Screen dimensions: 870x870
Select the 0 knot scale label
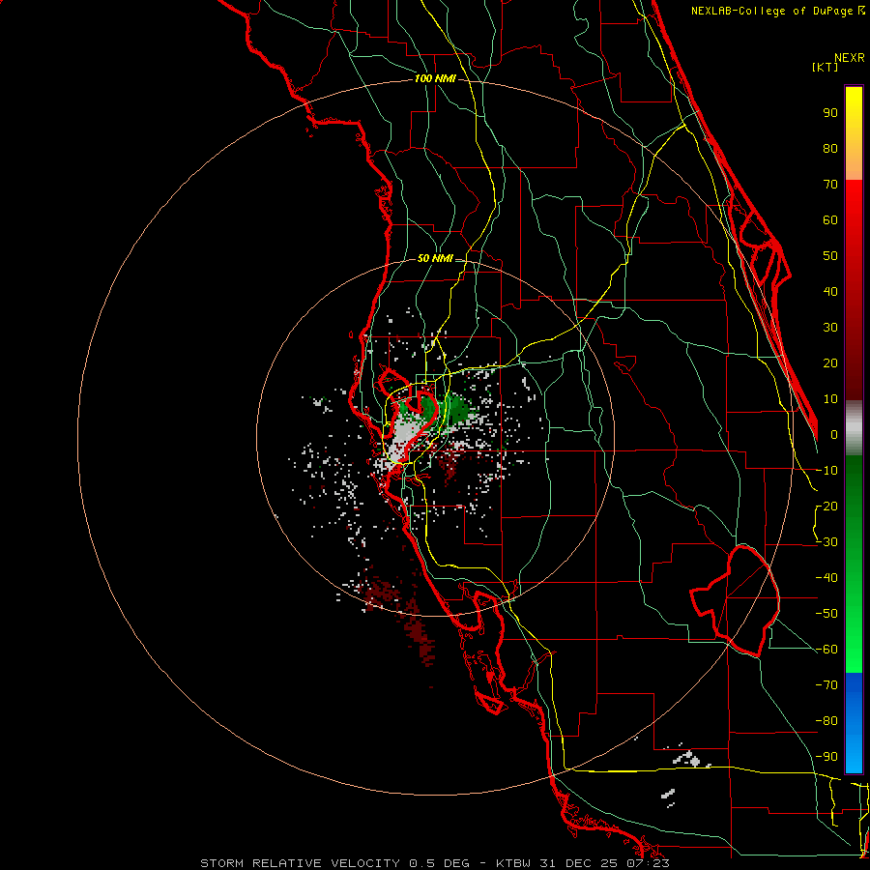coord(834,435)
